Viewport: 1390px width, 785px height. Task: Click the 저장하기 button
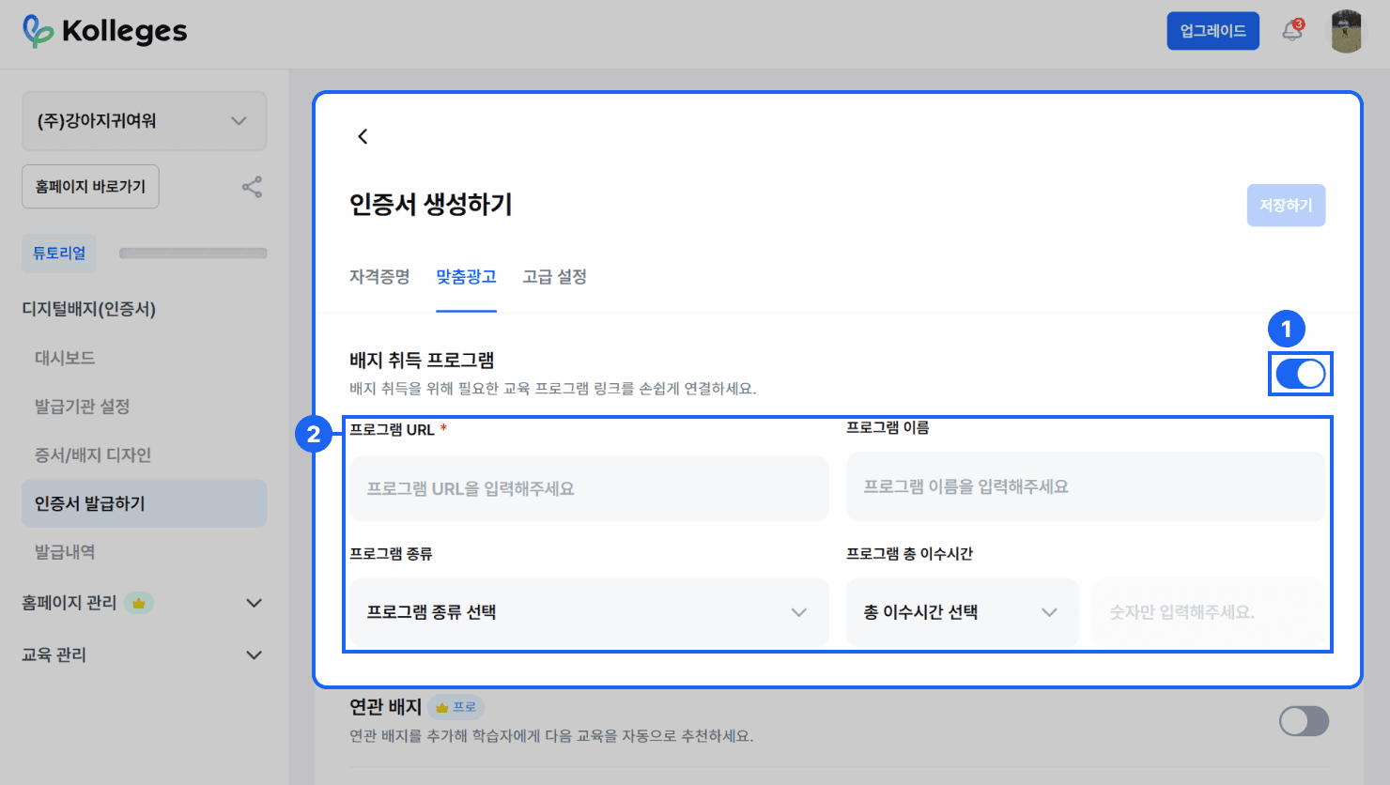click(x=1286, y=206)
